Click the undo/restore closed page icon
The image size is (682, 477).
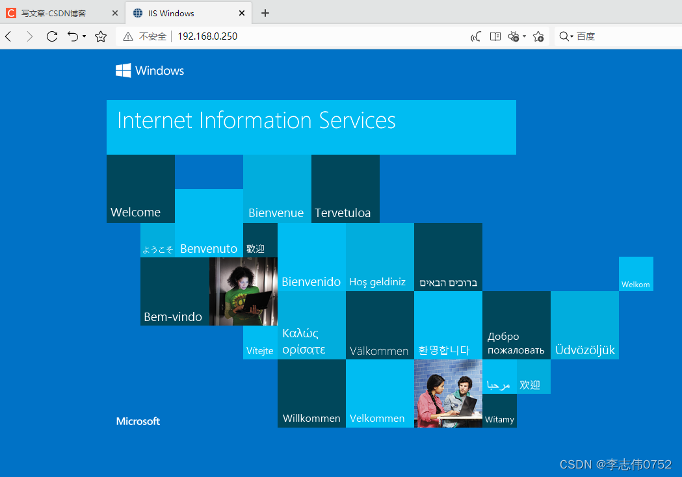click(x=73, y=36)
